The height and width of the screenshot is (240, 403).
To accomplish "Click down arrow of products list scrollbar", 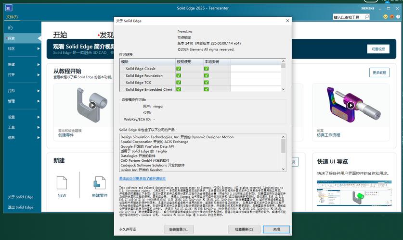I will tap(283, 169).
